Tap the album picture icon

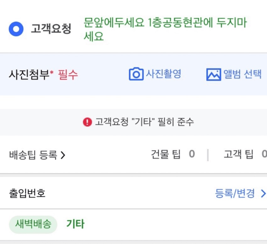coord(214,74)
